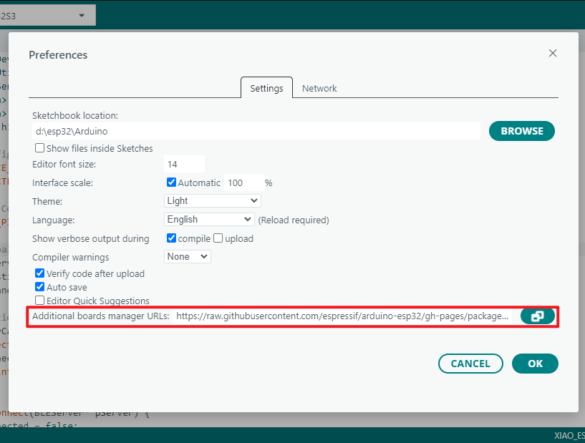
Task: Select the Settings tab
Action: click(266, 88)
